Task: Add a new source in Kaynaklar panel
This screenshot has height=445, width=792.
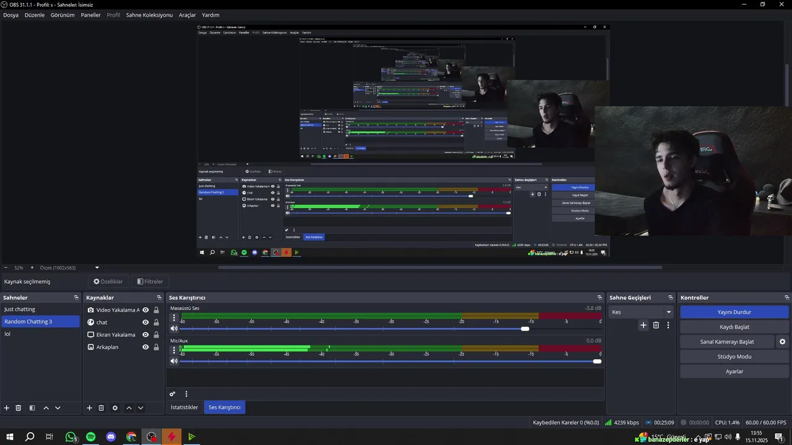Action: coord(89,408)
